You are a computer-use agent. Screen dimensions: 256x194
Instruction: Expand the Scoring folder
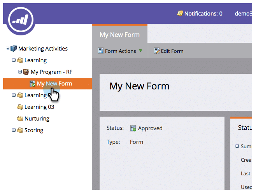coord(14,130)
